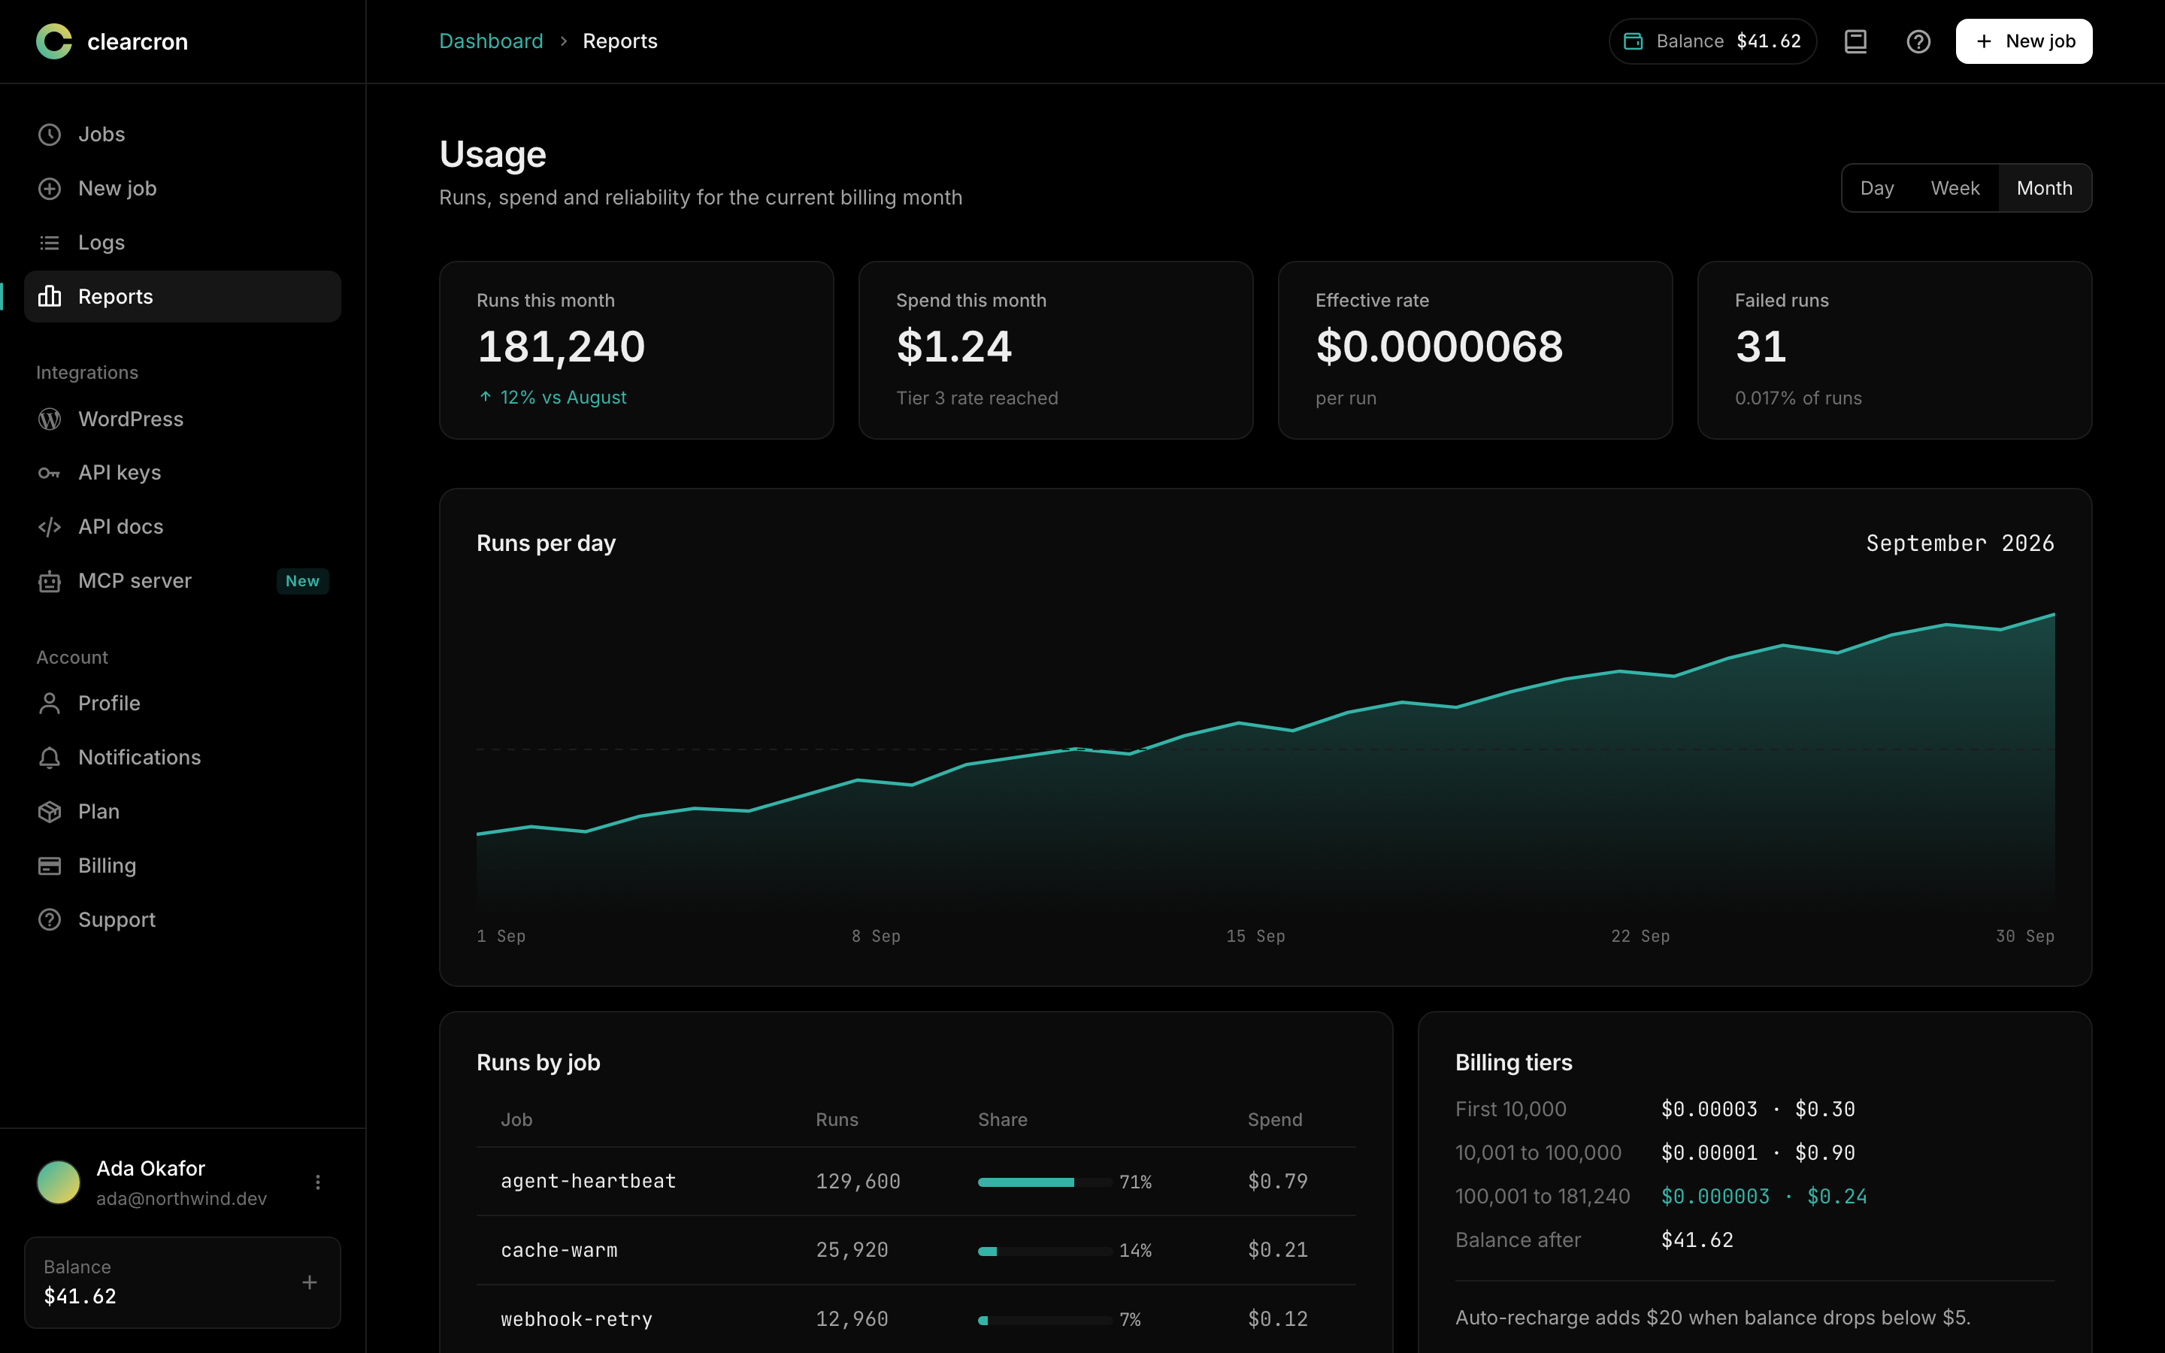Click the API docs code-brackets icon
This screenshot has width=2165, height=1353.
point(49,527)
